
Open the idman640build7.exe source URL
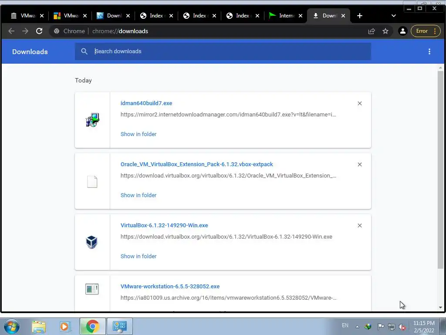pyautogui.click(x=228, y=115)
